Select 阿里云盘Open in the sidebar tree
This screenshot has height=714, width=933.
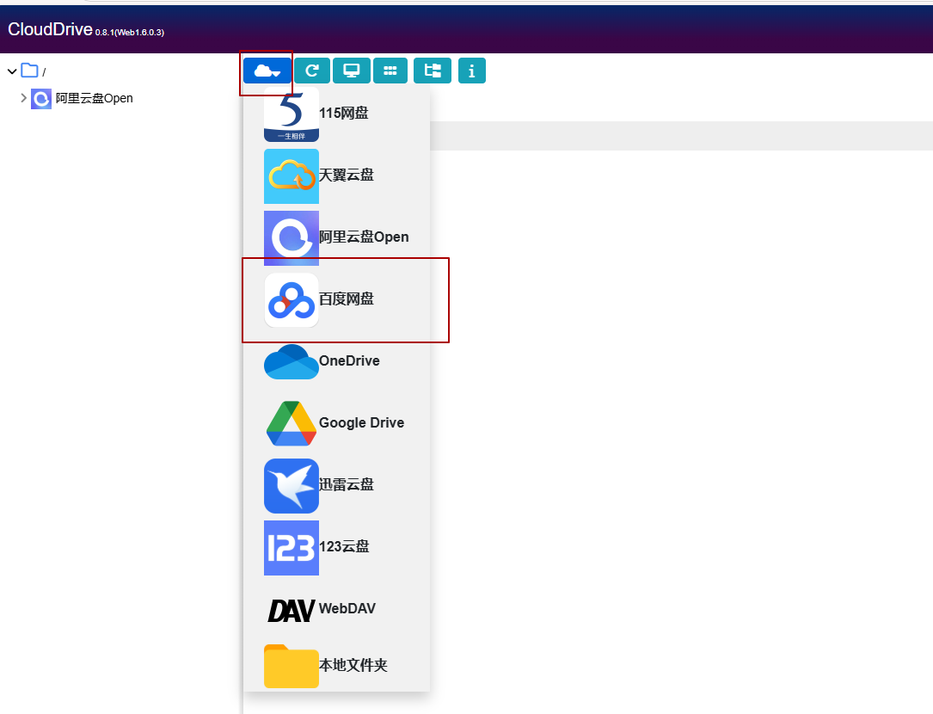94,98
